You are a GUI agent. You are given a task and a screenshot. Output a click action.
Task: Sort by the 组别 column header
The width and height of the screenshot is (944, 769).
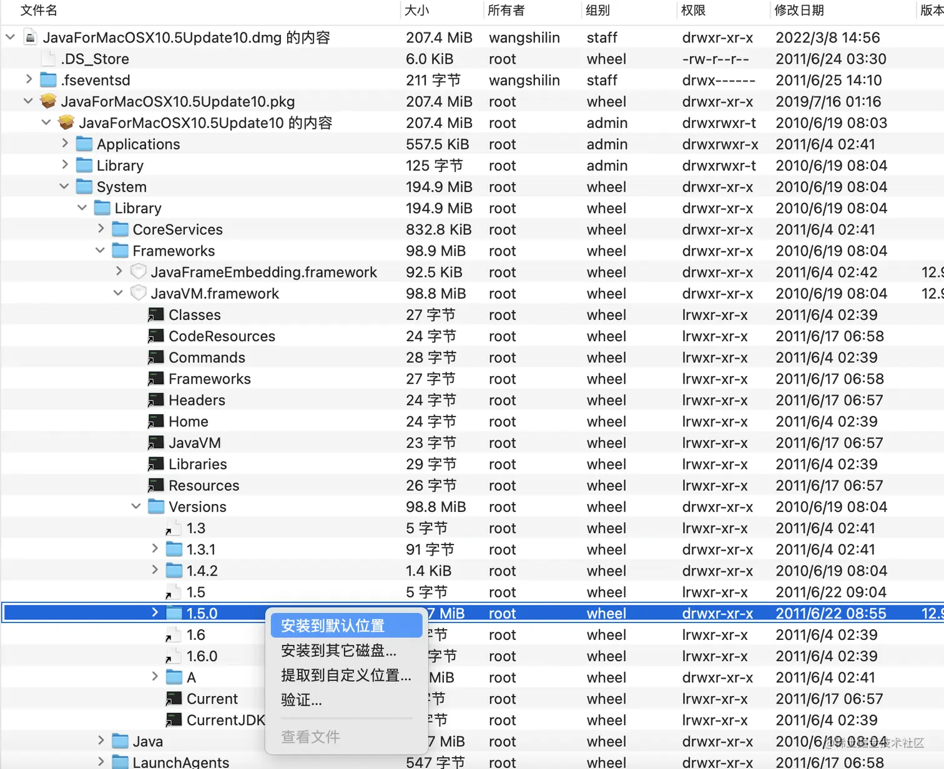598,10
